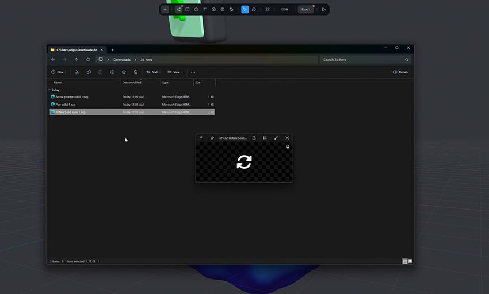This screenshot has height=294, width=489.
Task: Start the play preview triangle button
Action: (324, 9)
